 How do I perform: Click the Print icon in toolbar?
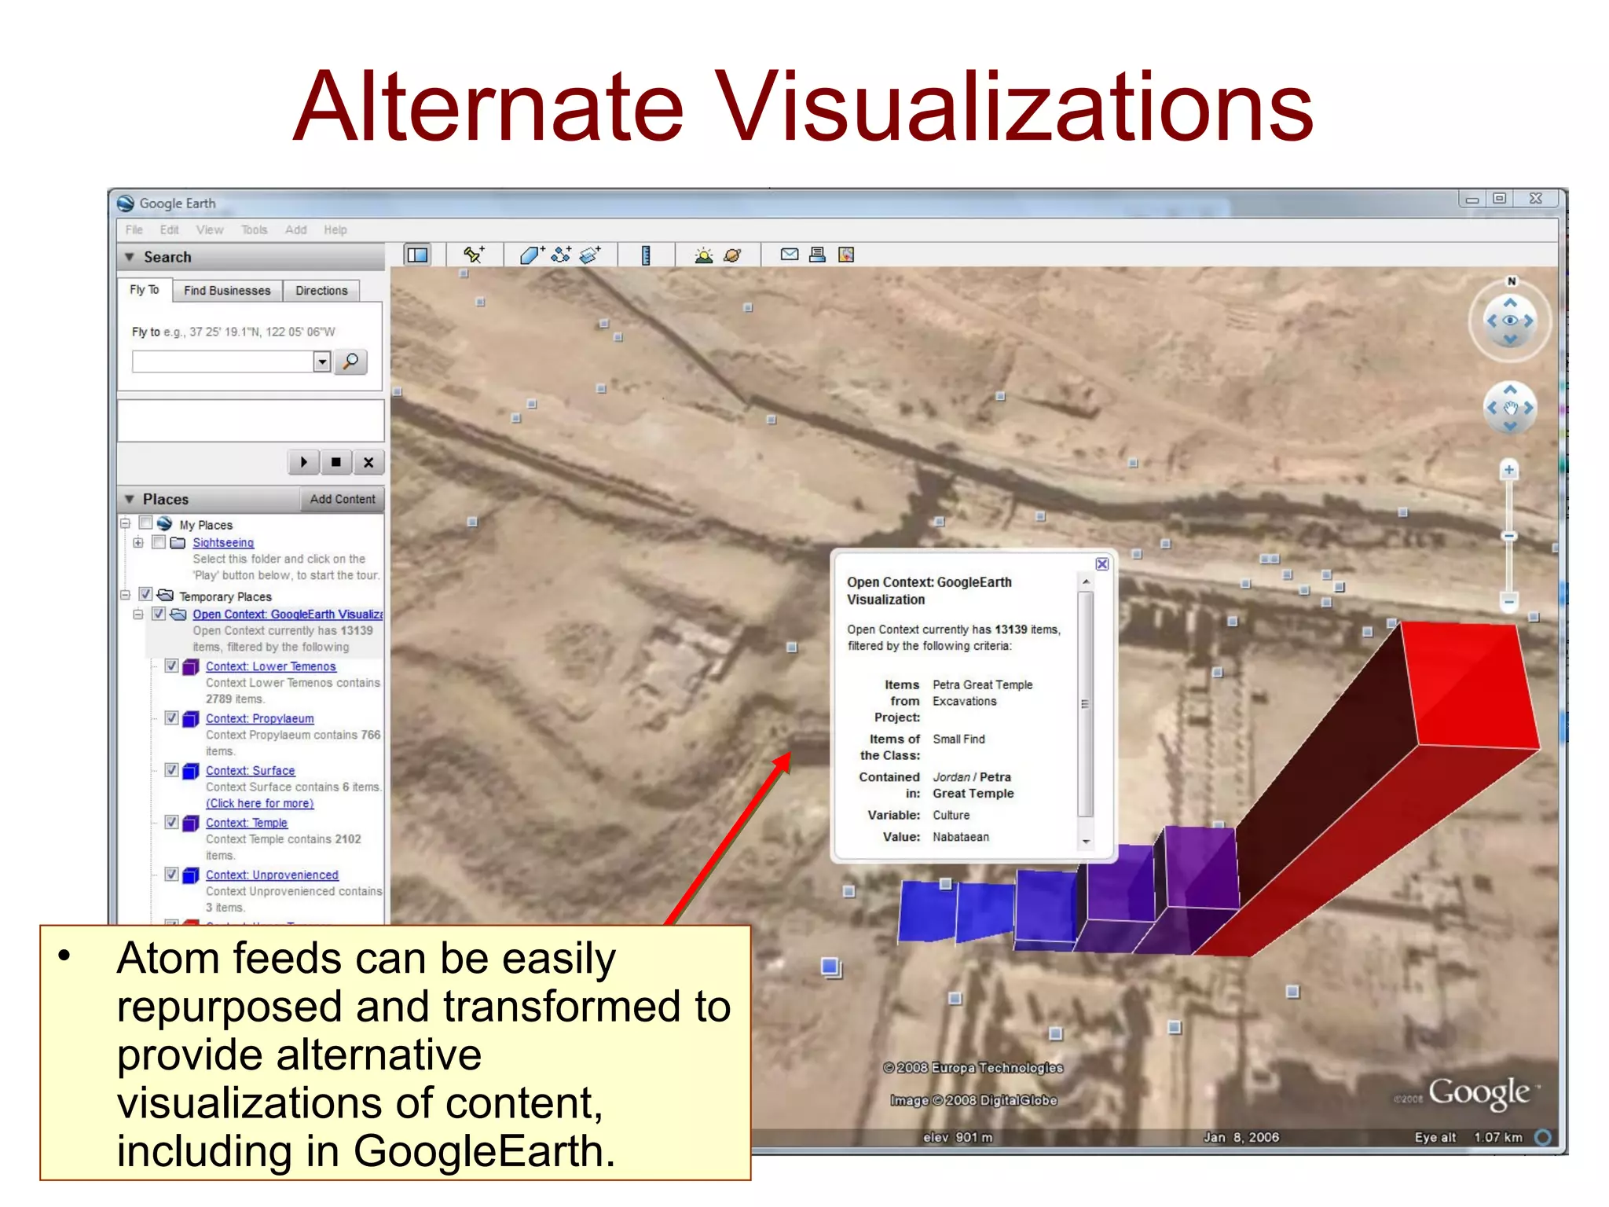click(817, 255)
